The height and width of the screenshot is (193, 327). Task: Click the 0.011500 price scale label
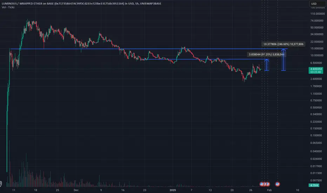click(316, 173)
